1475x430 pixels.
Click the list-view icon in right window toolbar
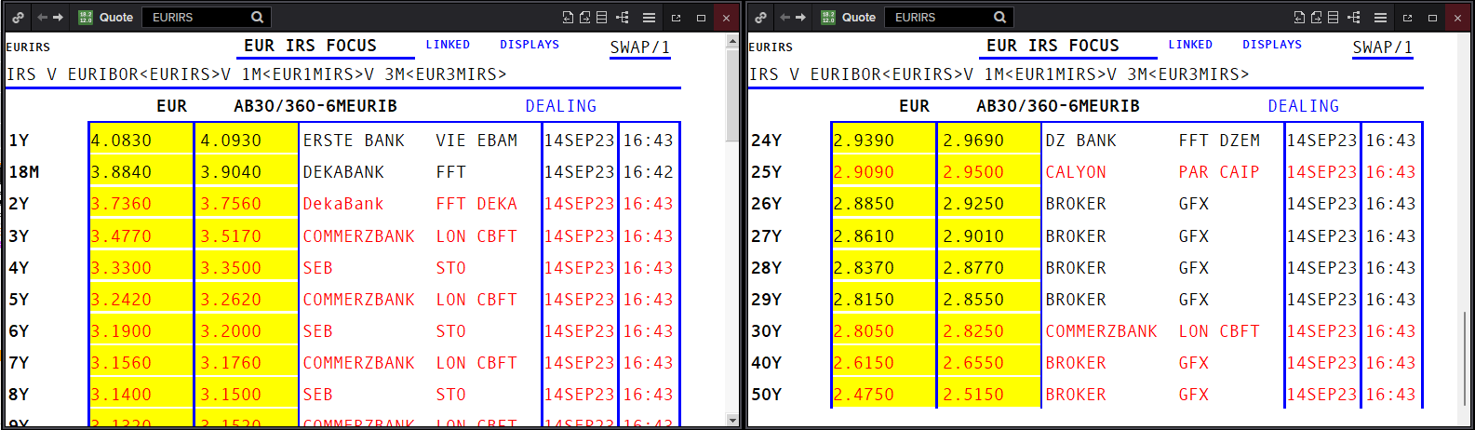(x=1333, y=17)
